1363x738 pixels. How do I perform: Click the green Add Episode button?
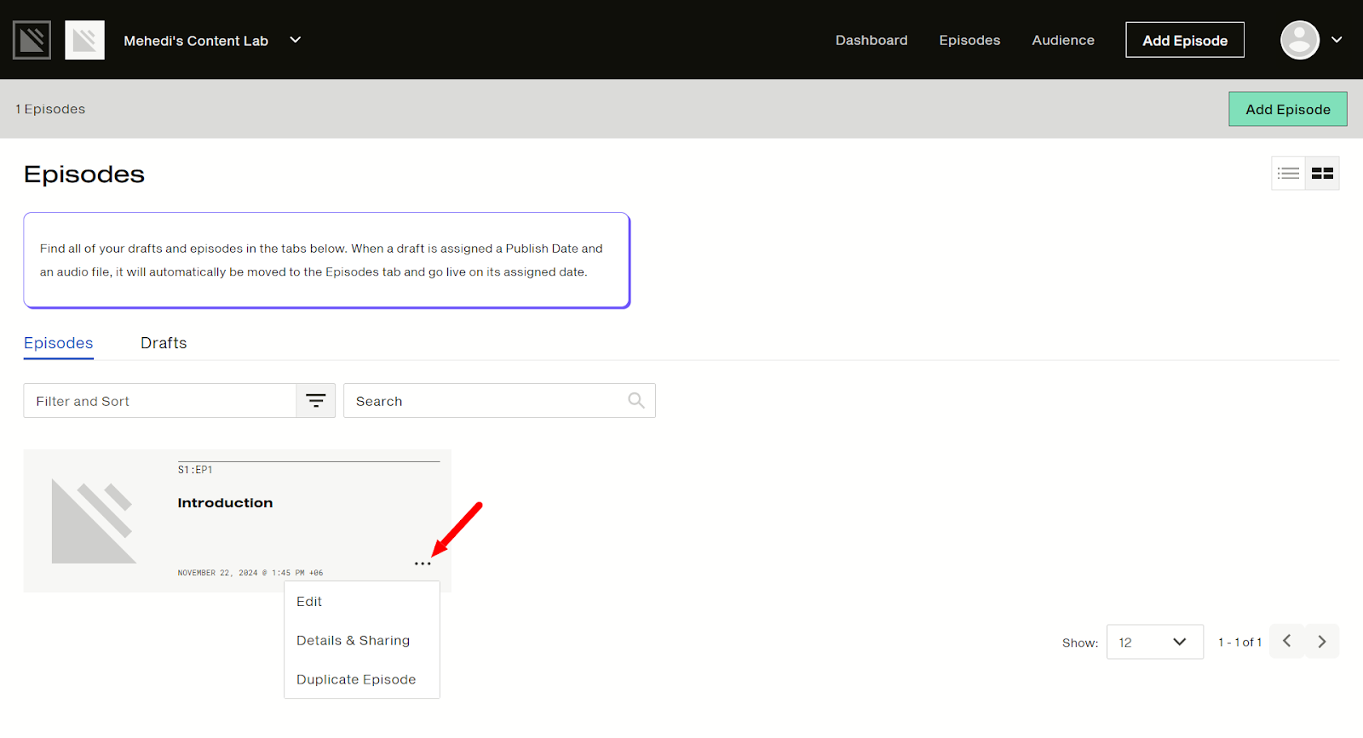(1288, 109)
